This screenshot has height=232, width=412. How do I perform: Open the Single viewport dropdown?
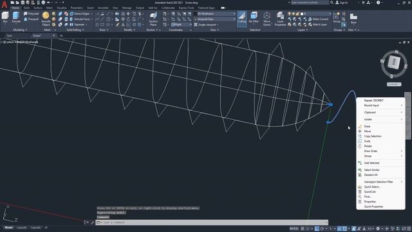pyautogui.click(x=207, y=24)
